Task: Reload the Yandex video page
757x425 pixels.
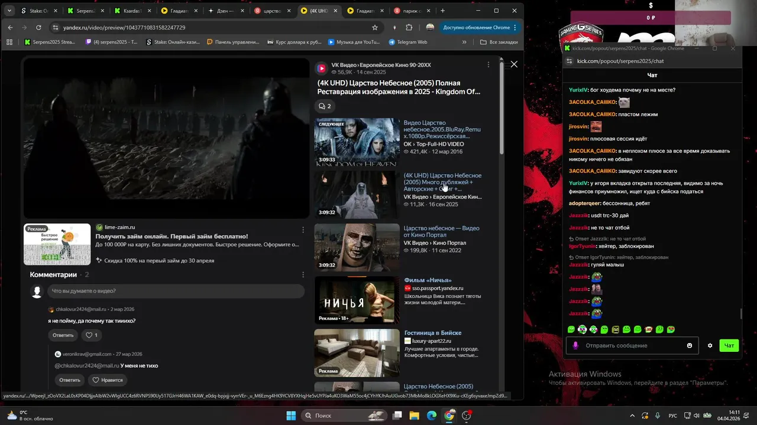Action: pos(38,27)
